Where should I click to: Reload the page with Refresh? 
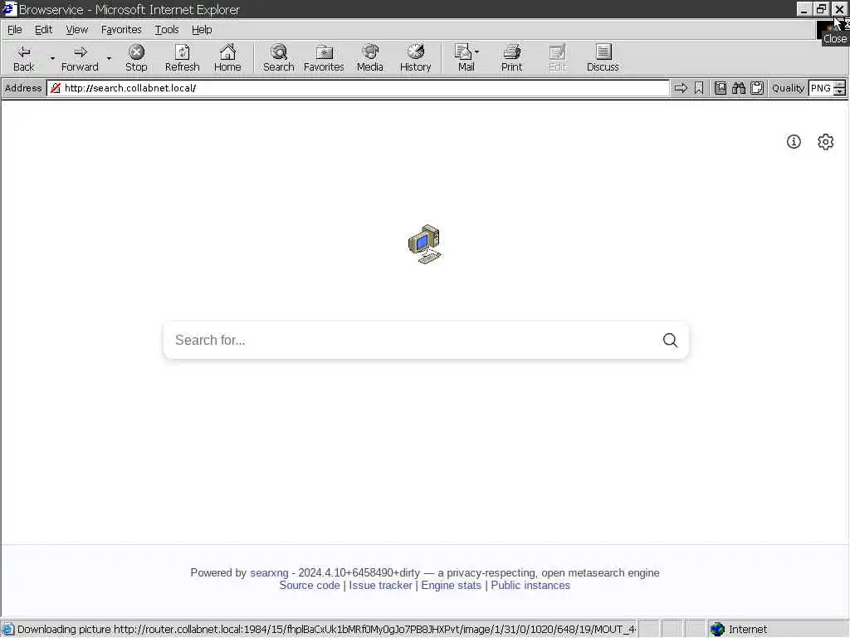click(182, 57)
